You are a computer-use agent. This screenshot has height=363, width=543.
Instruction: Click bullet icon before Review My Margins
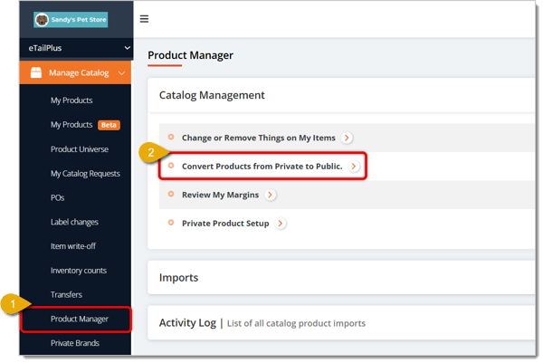[x=171, y=194]
